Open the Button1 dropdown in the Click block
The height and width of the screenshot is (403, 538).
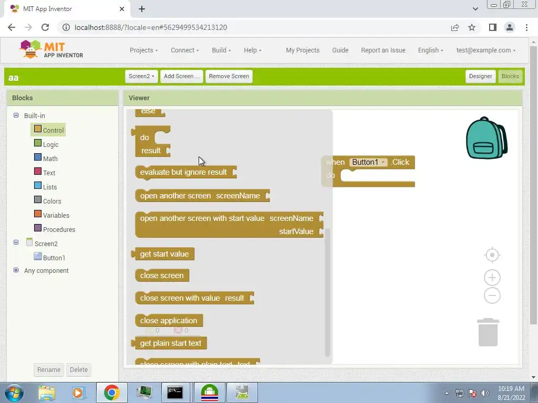[x=368, y=162]
